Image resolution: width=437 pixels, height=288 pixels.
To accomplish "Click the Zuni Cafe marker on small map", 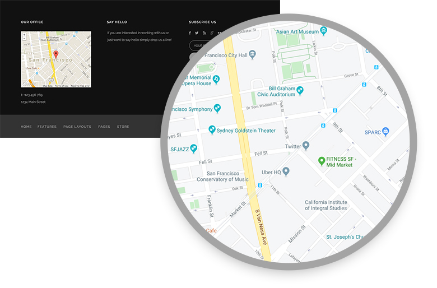I will coord(39,68).
